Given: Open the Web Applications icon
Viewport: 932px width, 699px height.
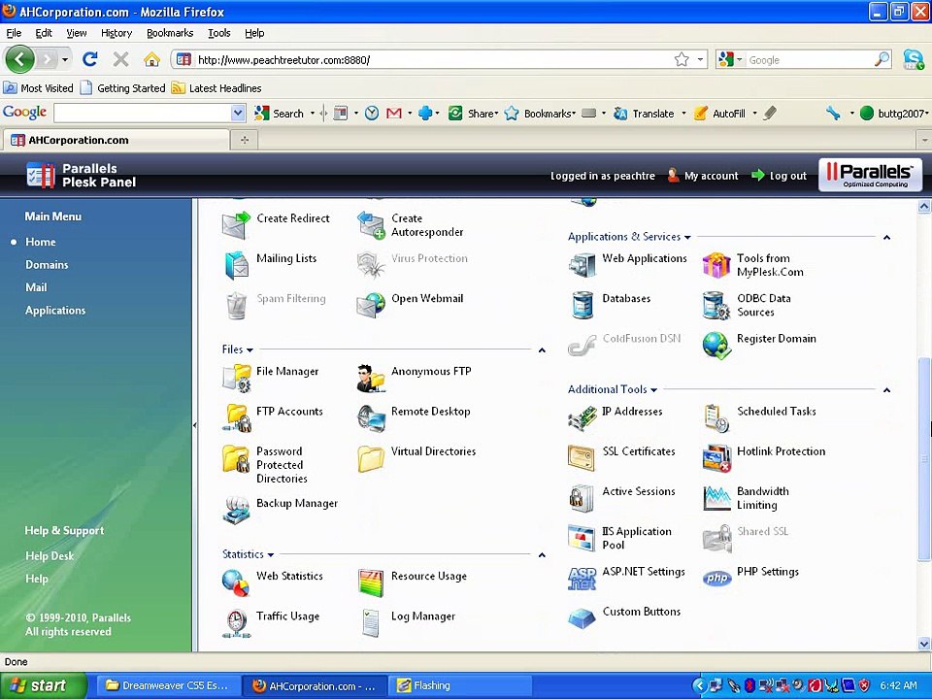Looking at the screenshot, I should [x=582, y=265].
